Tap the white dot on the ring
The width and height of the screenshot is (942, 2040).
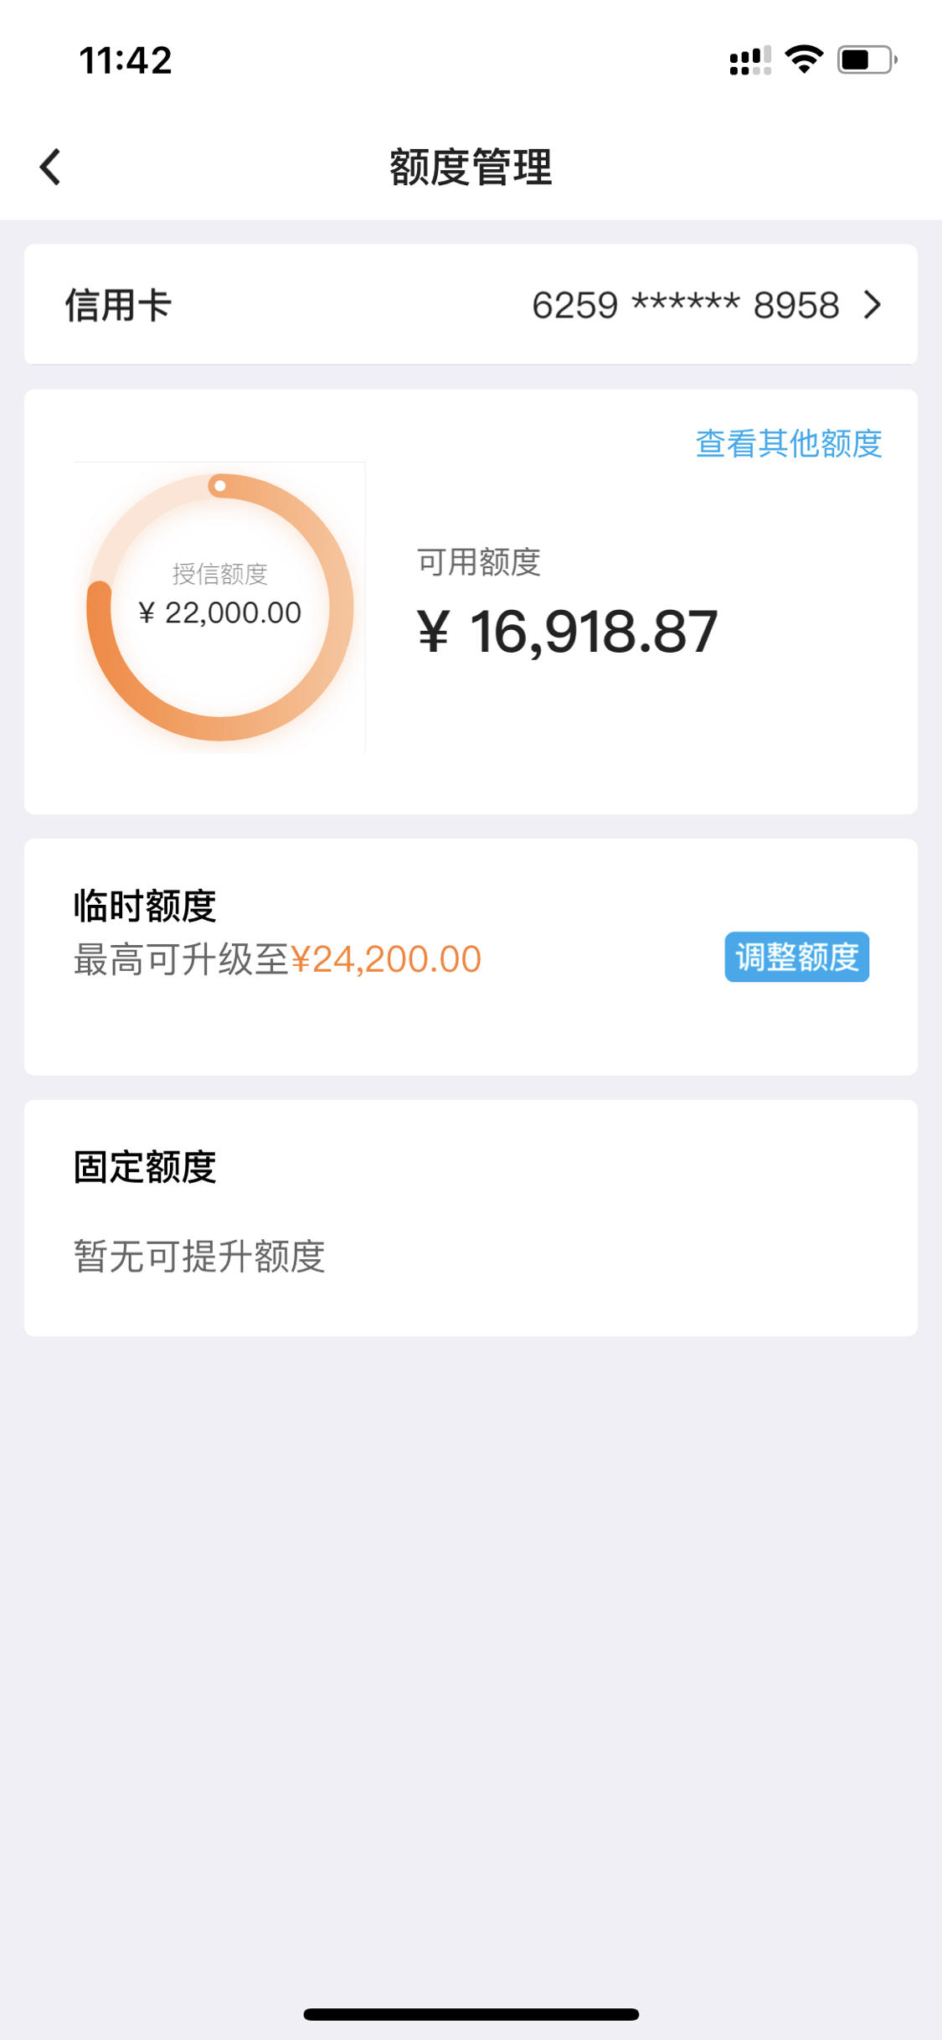pos(219,486)
